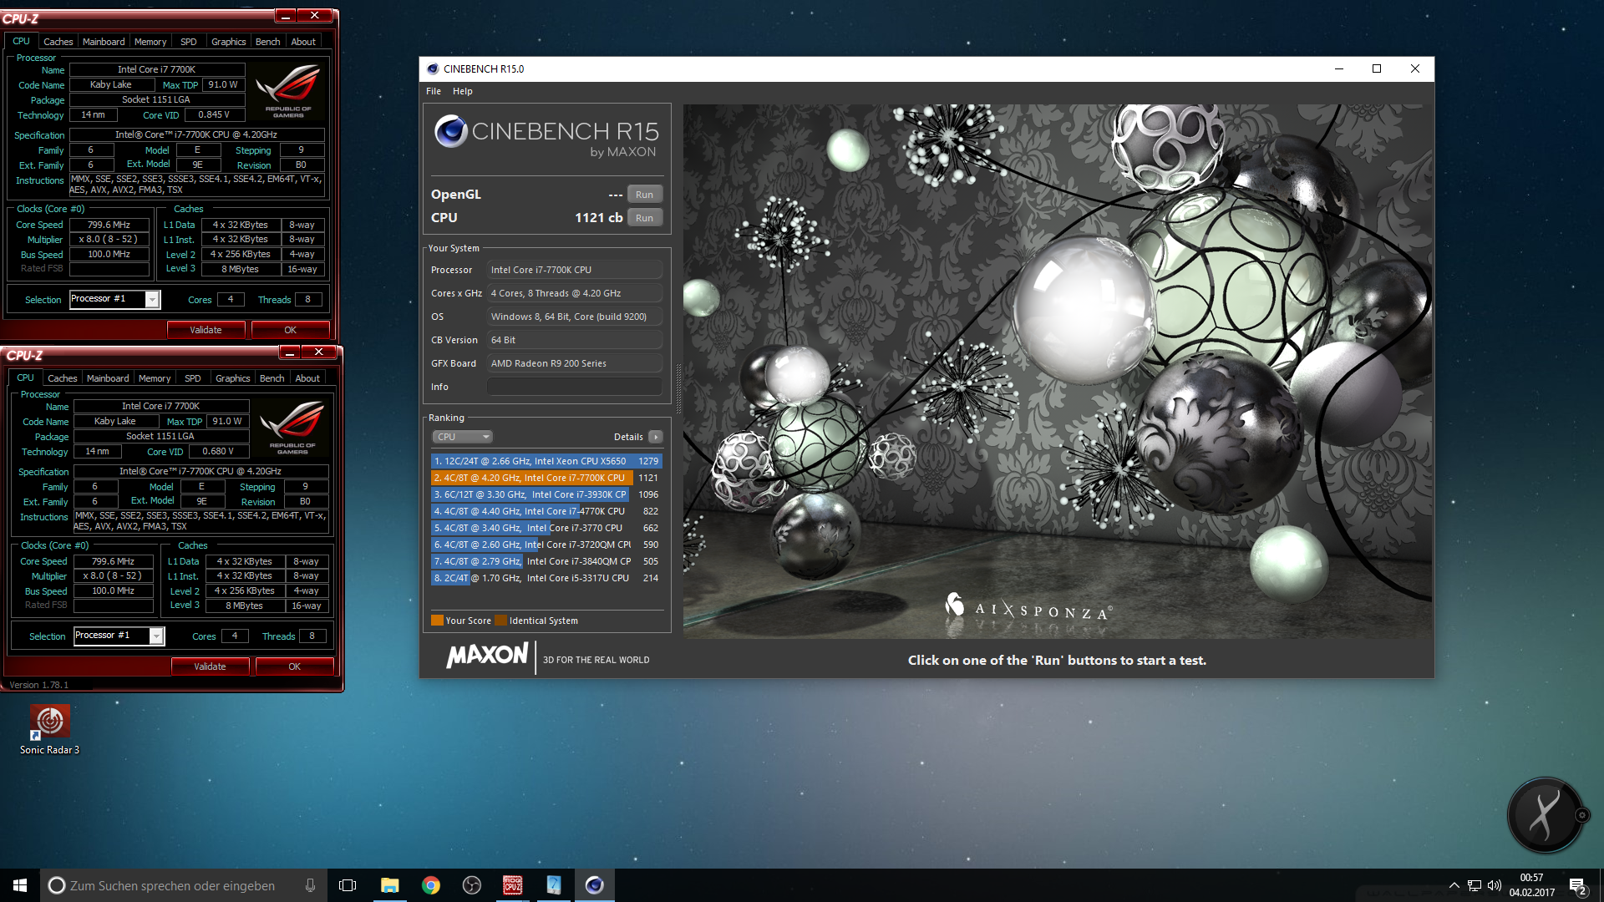
Task: Select ranking row Core i7-3770
Action: coord(546,528)
